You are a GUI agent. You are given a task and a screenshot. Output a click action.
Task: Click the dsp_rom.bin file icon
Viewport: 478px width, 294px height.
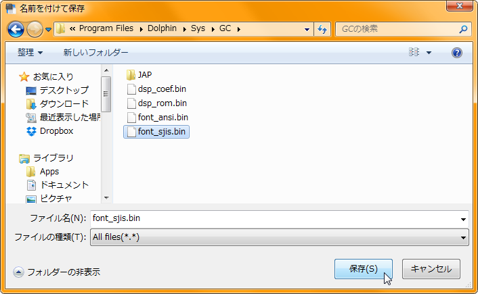(x=131, y=103)
